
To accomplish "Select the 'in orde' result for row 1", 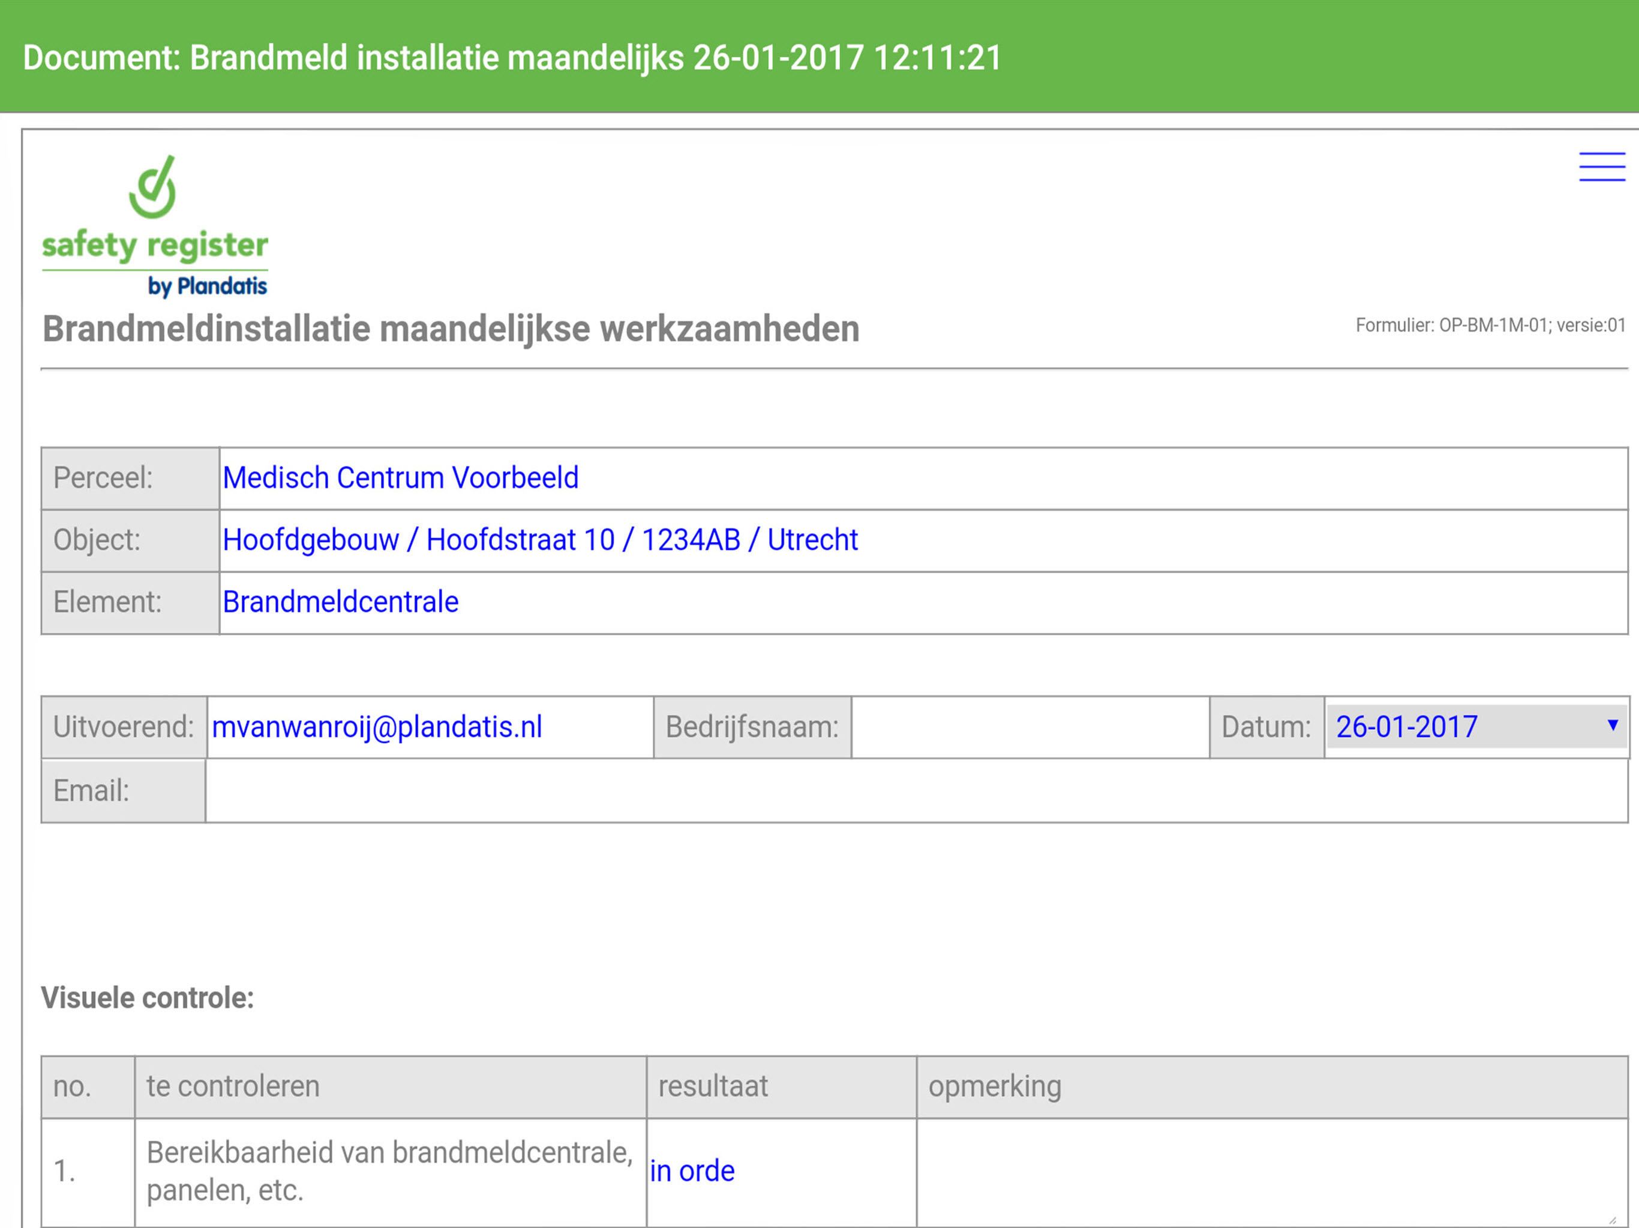I will tap(692, 1171).
